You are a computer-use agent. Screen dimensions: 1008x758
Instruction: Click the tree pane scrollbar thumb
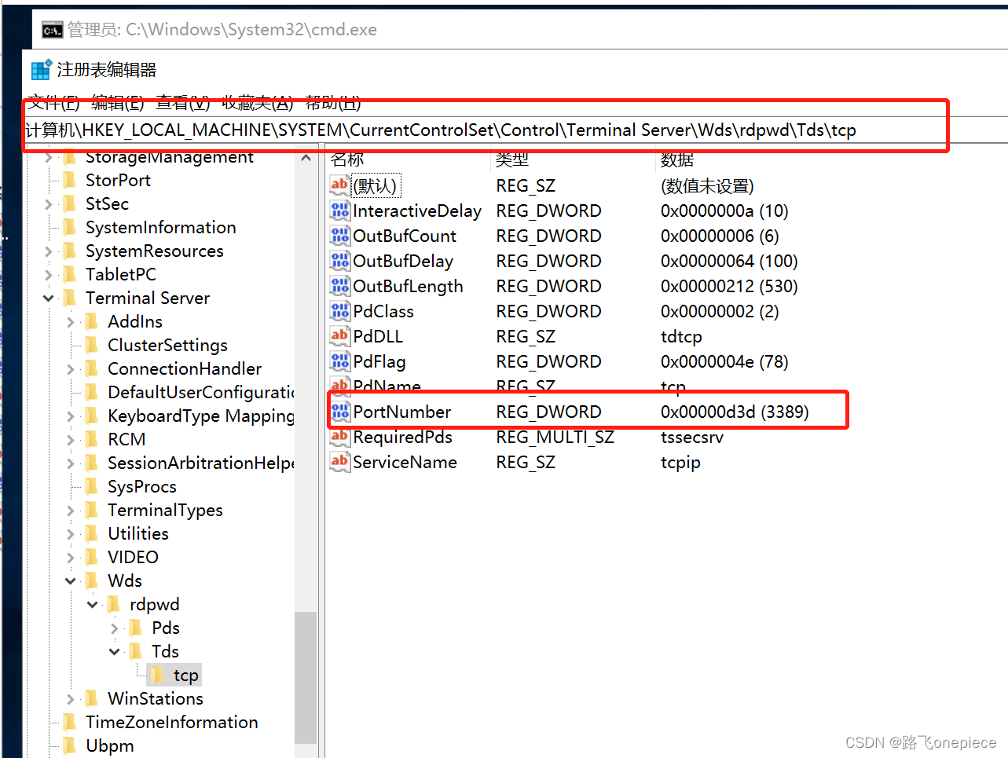[x=306, y=677]
